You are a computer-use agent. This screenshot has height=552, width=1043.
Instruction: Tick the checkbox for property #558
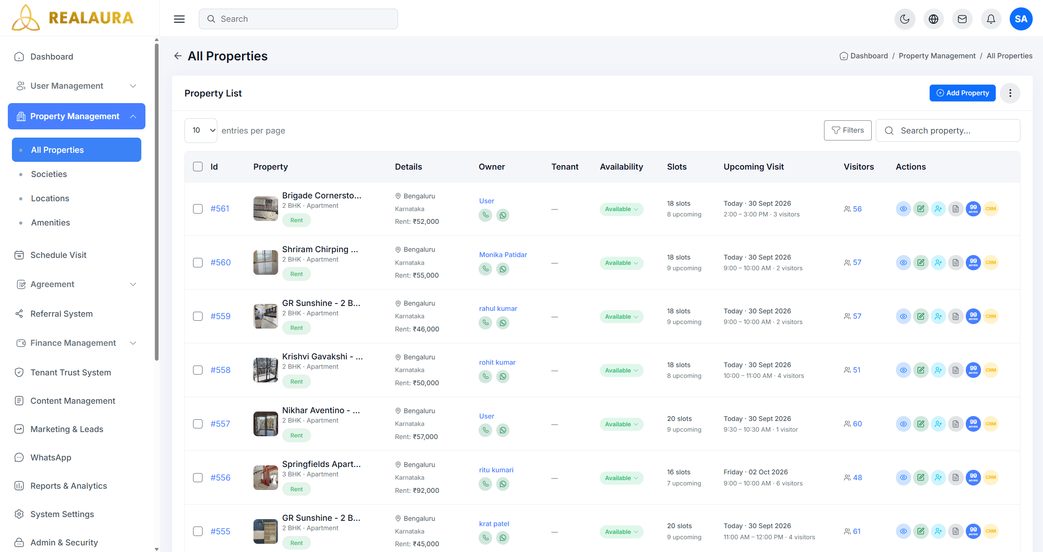coord(198,370)
